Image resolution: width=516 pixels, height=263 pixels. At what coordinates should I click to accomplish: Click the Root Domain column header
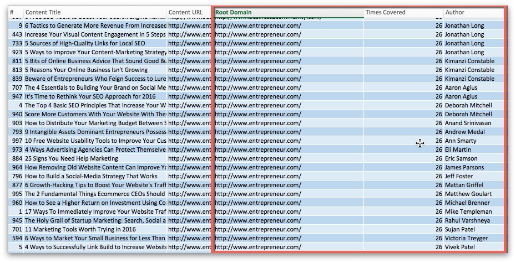289,13
